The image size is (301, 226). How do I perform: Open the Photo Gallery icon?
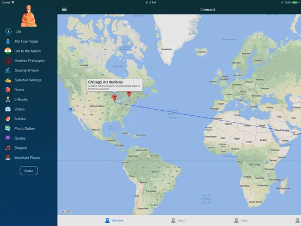[8, 128]
